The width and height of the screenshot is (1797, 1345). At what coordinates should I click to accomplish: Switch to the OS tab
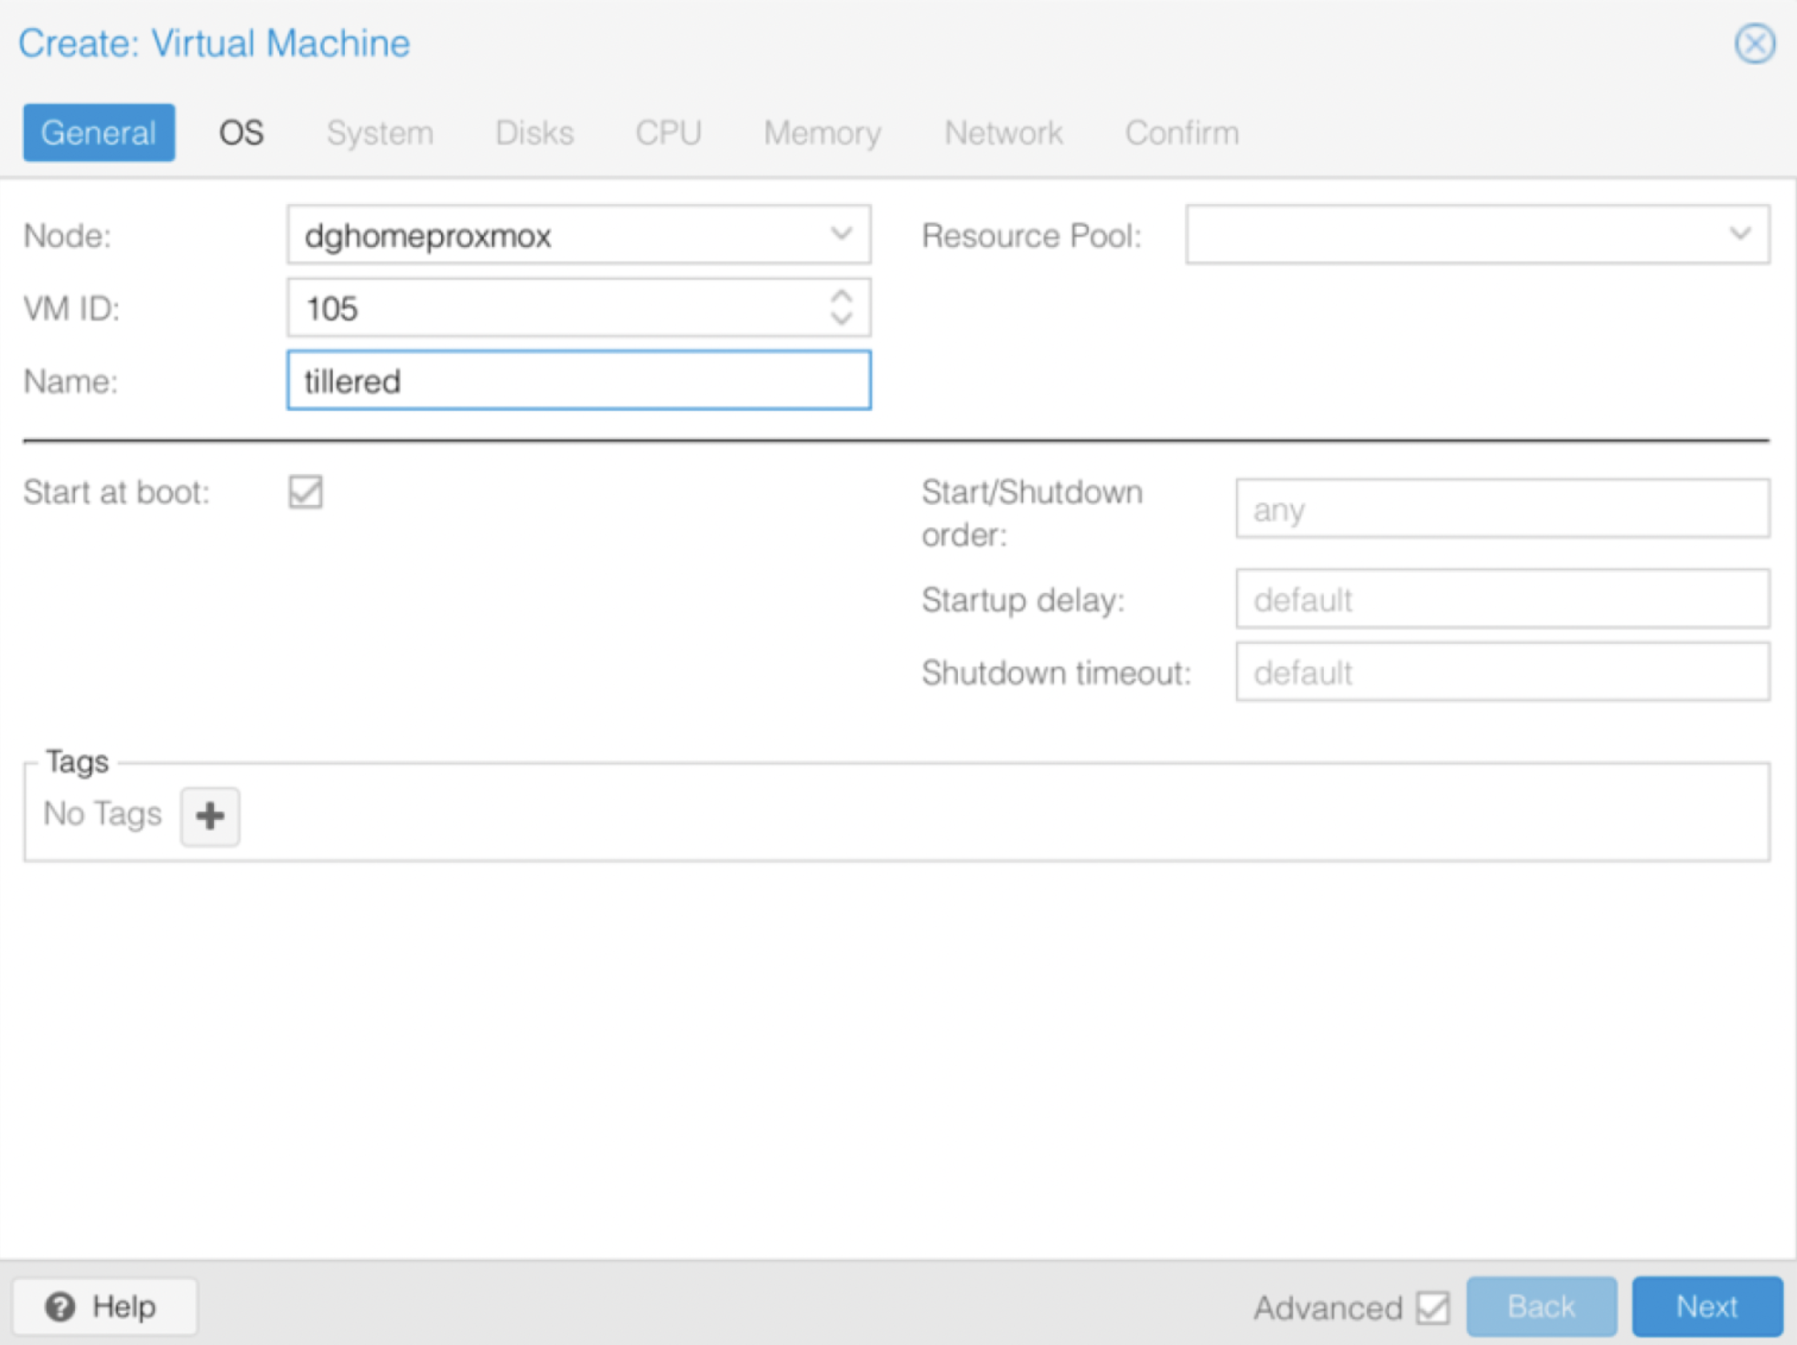(x=240, y=132)
